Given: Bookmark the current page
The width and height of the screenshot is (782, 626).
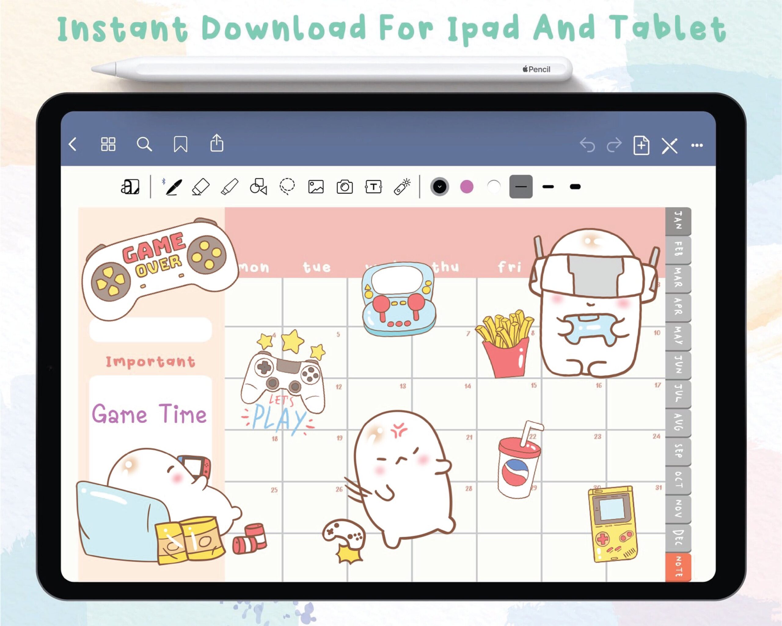Looking at the screenshot, I should pyautogui.click(x=180, y=144).
